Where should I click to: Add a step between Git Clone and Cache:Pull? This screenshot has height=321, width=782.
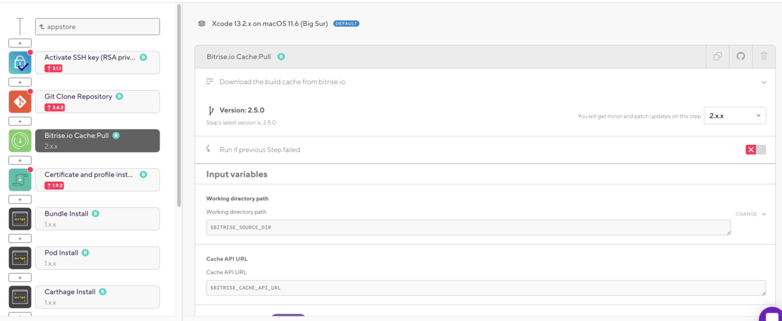[x=20, y=122]
